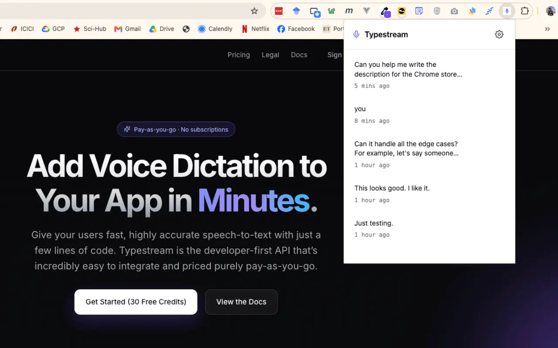Open the Extensions puzzle-piece menu
Image resolution: width=558 pixels, height=348 pixels.
525,11
